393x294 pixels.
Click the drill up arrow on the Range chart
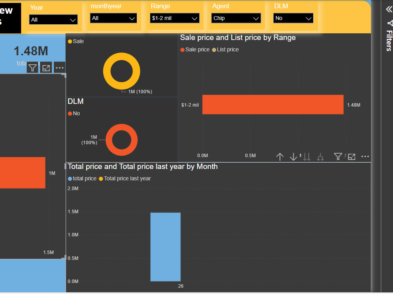pyautogui.click(x=280, y=156)
